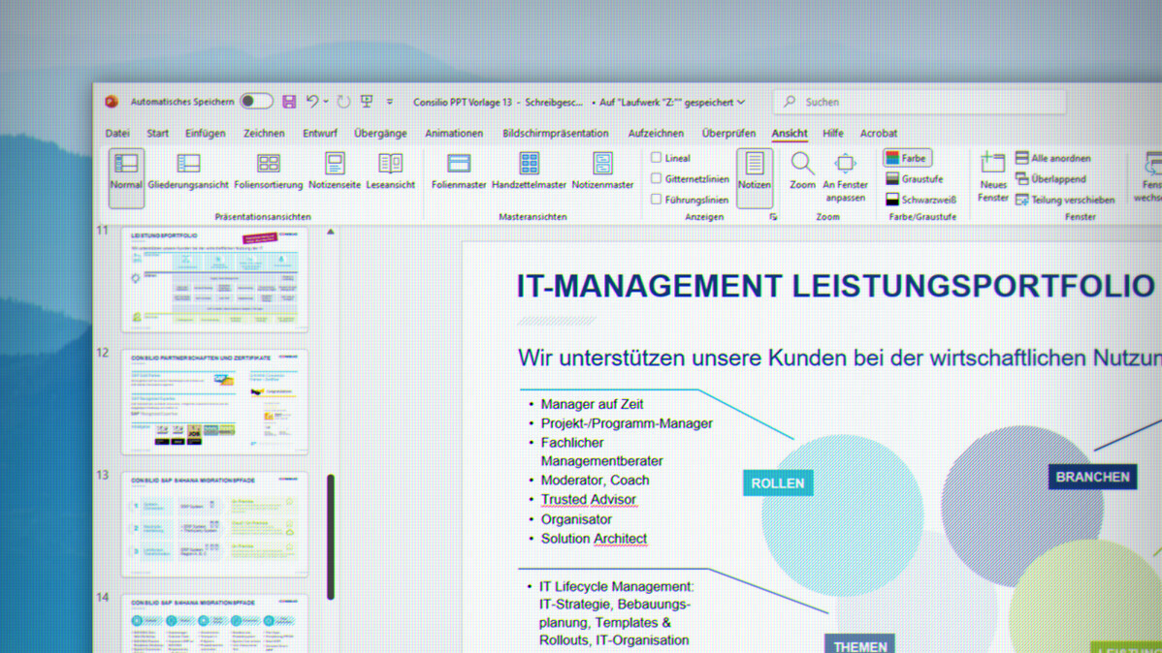Open the Datei tab

click(x=117, y=134)
